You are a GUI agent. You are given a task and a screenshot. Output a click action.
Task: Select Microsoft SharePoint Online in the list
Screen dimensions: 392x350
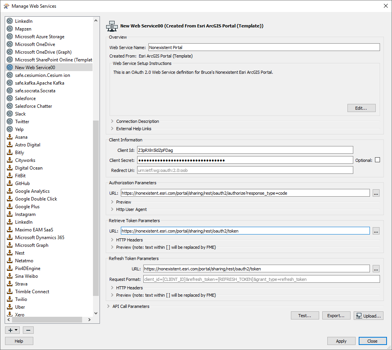click(49, 59)
